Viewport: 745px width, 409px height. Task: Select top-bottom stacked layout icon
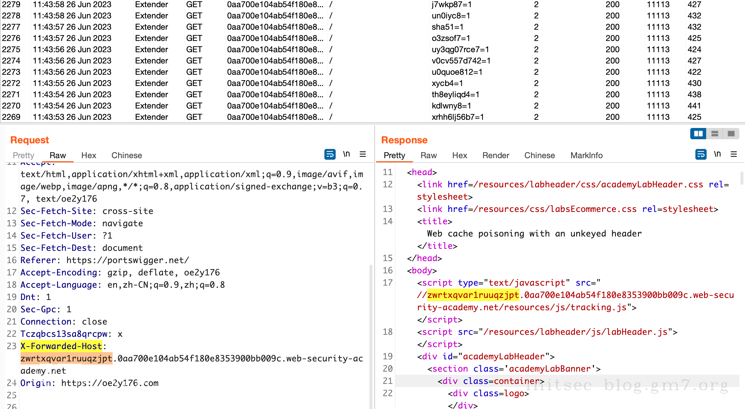coord(715,134)
